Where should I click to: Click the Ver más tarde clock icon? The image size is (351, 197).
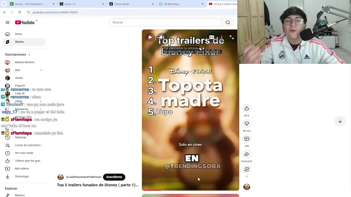coord(7,153)
